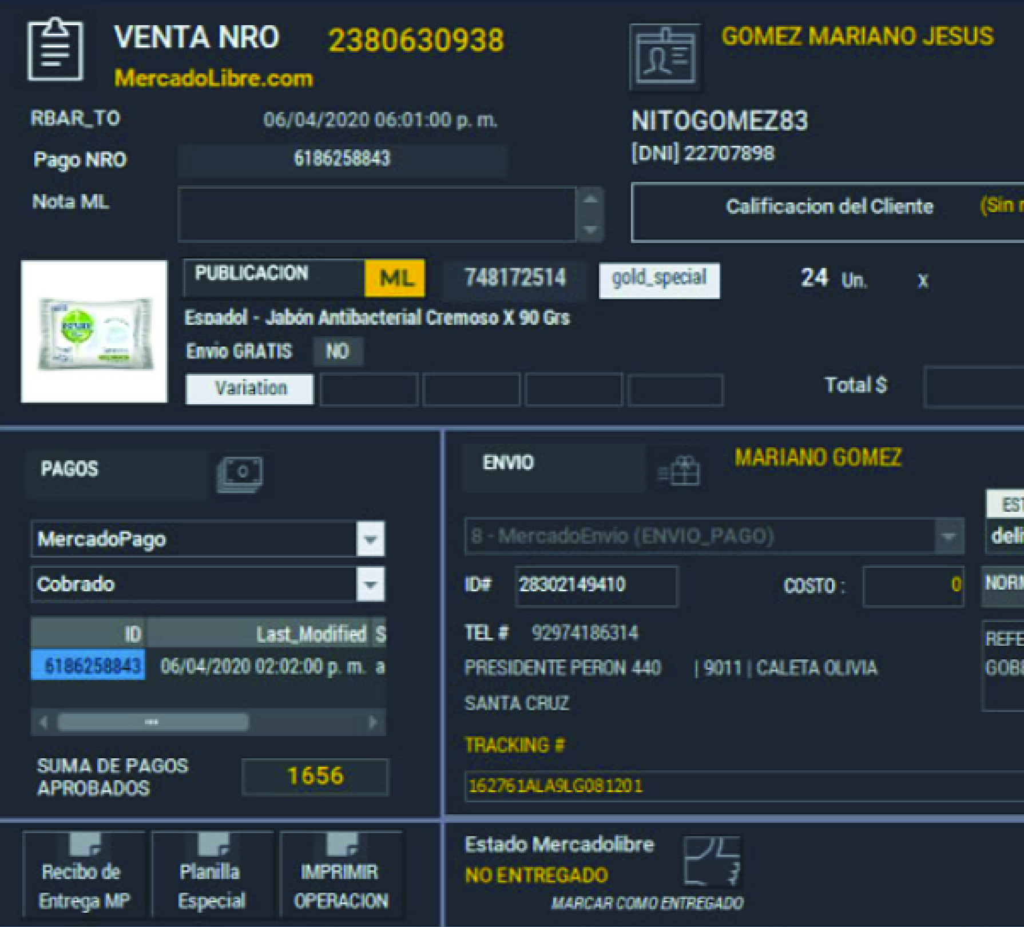Click the publication number 748172514

coord(515,279)
